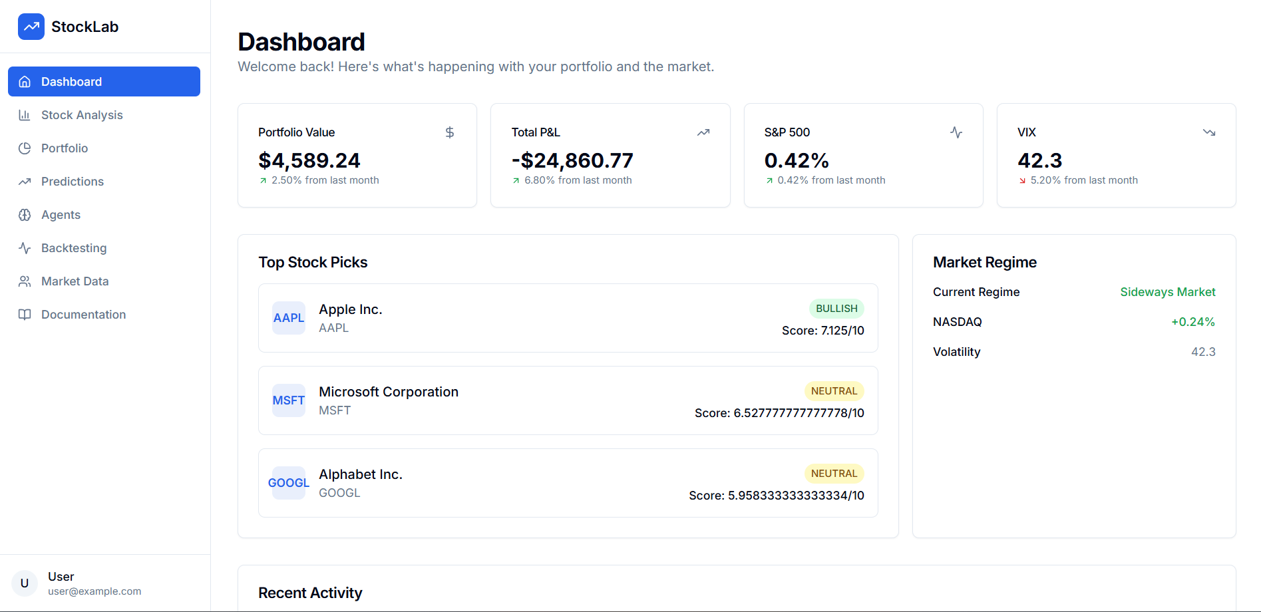Screen dimensions: 1261x612
Task: Click the Agents brain icon
Action: click(25, 215)
